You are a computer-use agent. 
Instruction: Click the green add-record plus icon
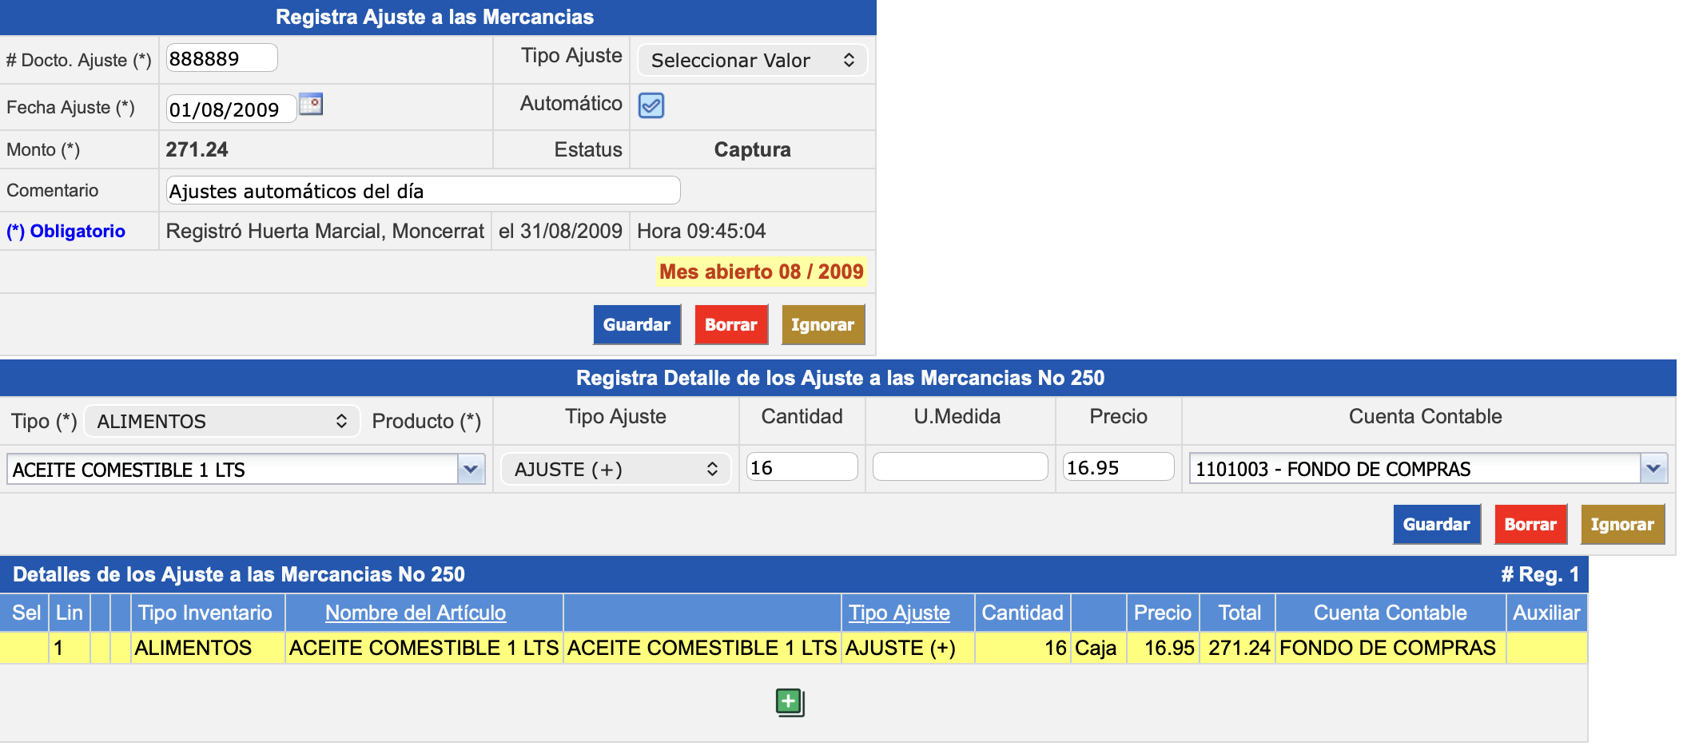click(790, 703)
